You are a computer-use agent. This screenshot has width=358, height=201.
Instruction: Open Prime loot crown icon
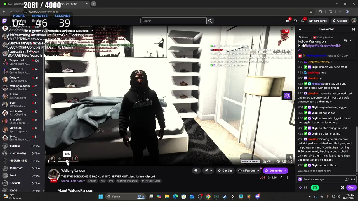point(288,21)
